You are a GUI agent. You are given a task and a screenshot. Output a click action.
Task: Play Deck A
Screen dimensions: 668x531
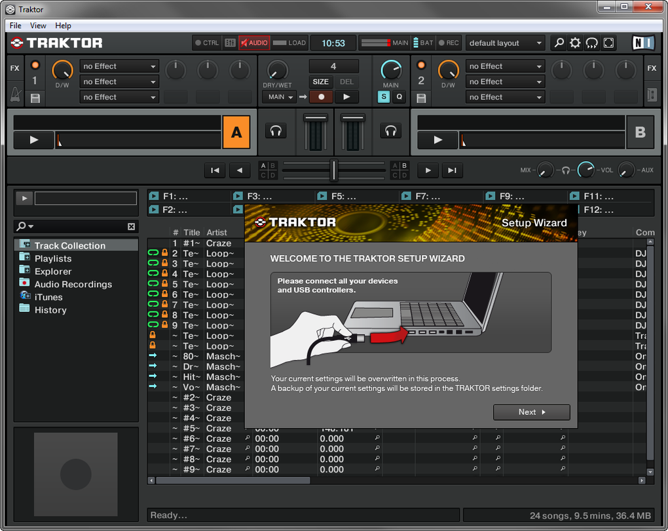coord(33,140)
